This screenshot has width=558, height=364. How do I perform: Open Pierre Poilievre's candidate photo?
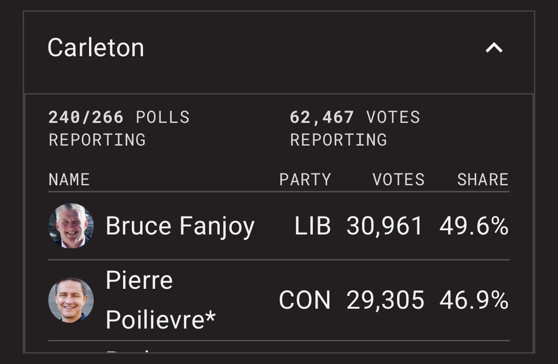pos(71,300)
